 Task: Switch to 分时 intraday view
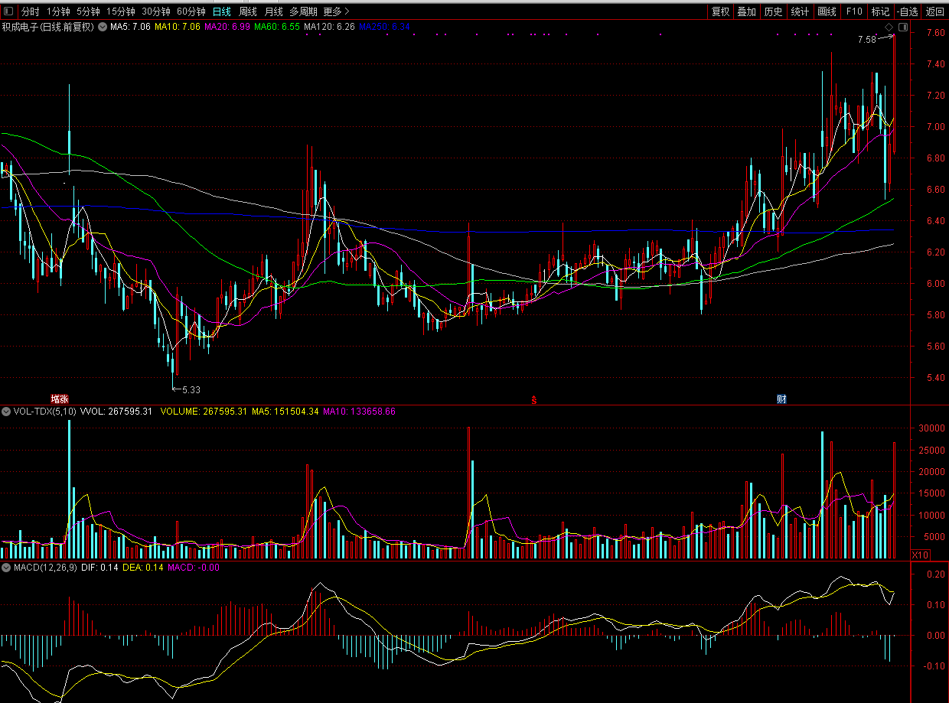[31, 11]
